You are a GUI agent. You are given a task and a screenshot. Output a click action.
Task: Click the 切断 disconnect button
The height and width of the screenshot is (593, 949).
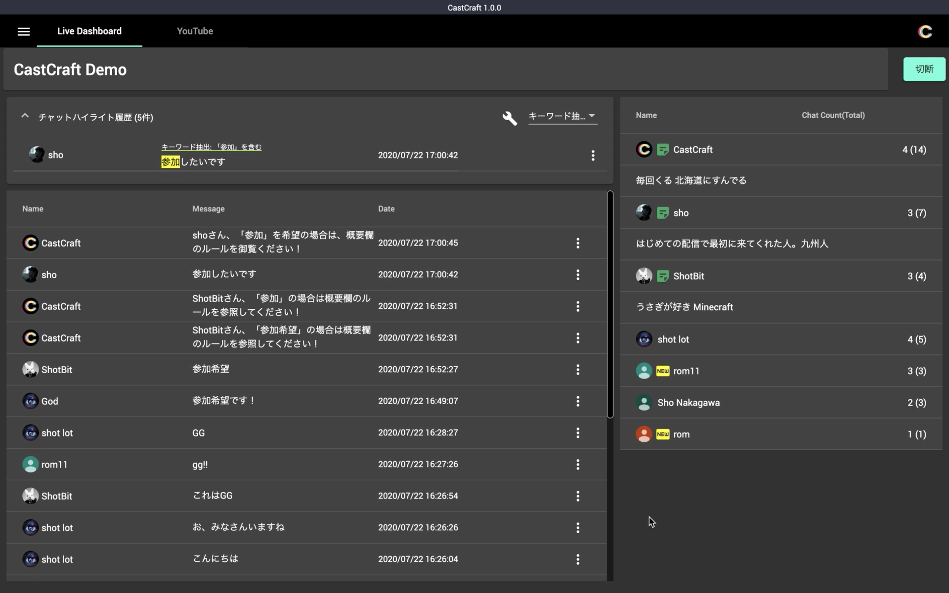(x=924, y=68)
